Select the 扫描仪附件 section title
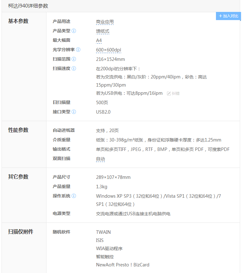242x273 pixels. tap(20, 232)
